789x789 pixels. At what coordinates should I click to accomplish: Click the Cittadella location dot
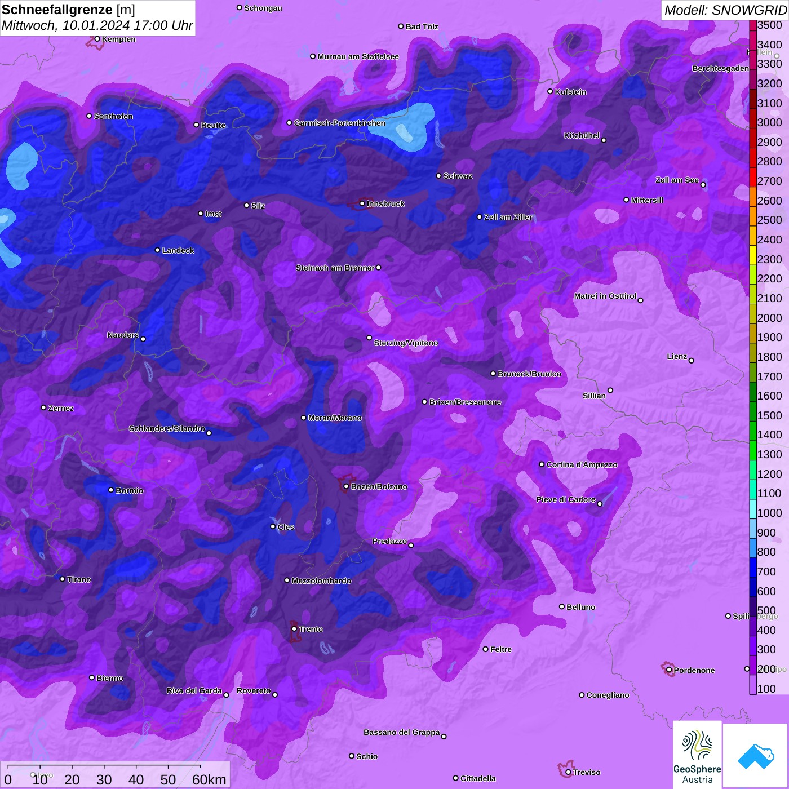click(x=455, y=778)
